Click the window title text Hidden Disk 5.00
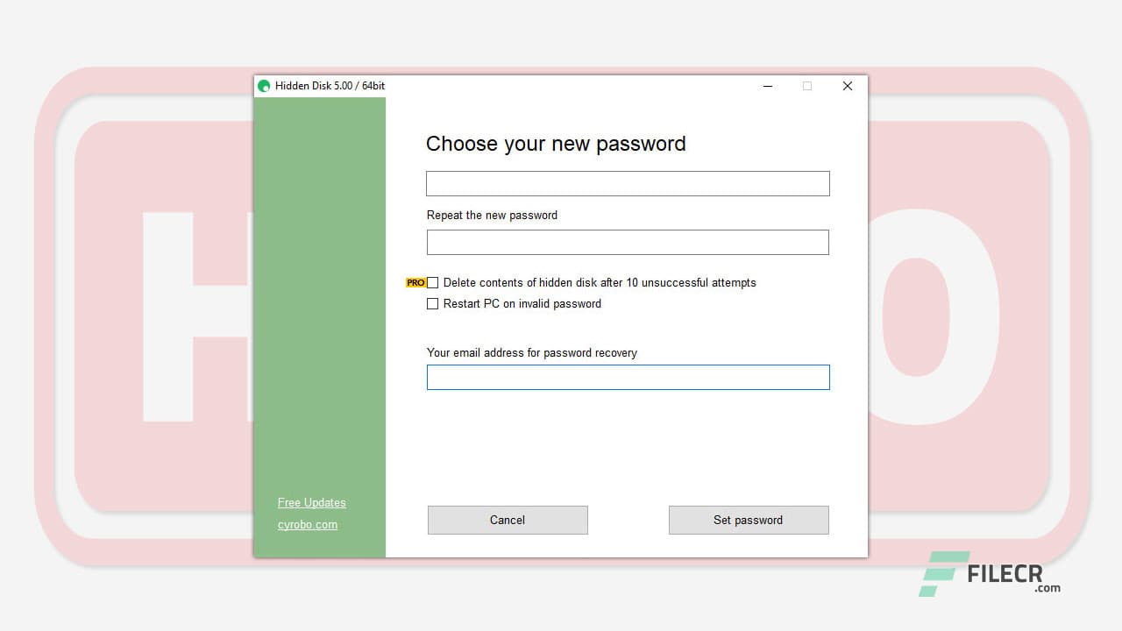 coord(330,86)
